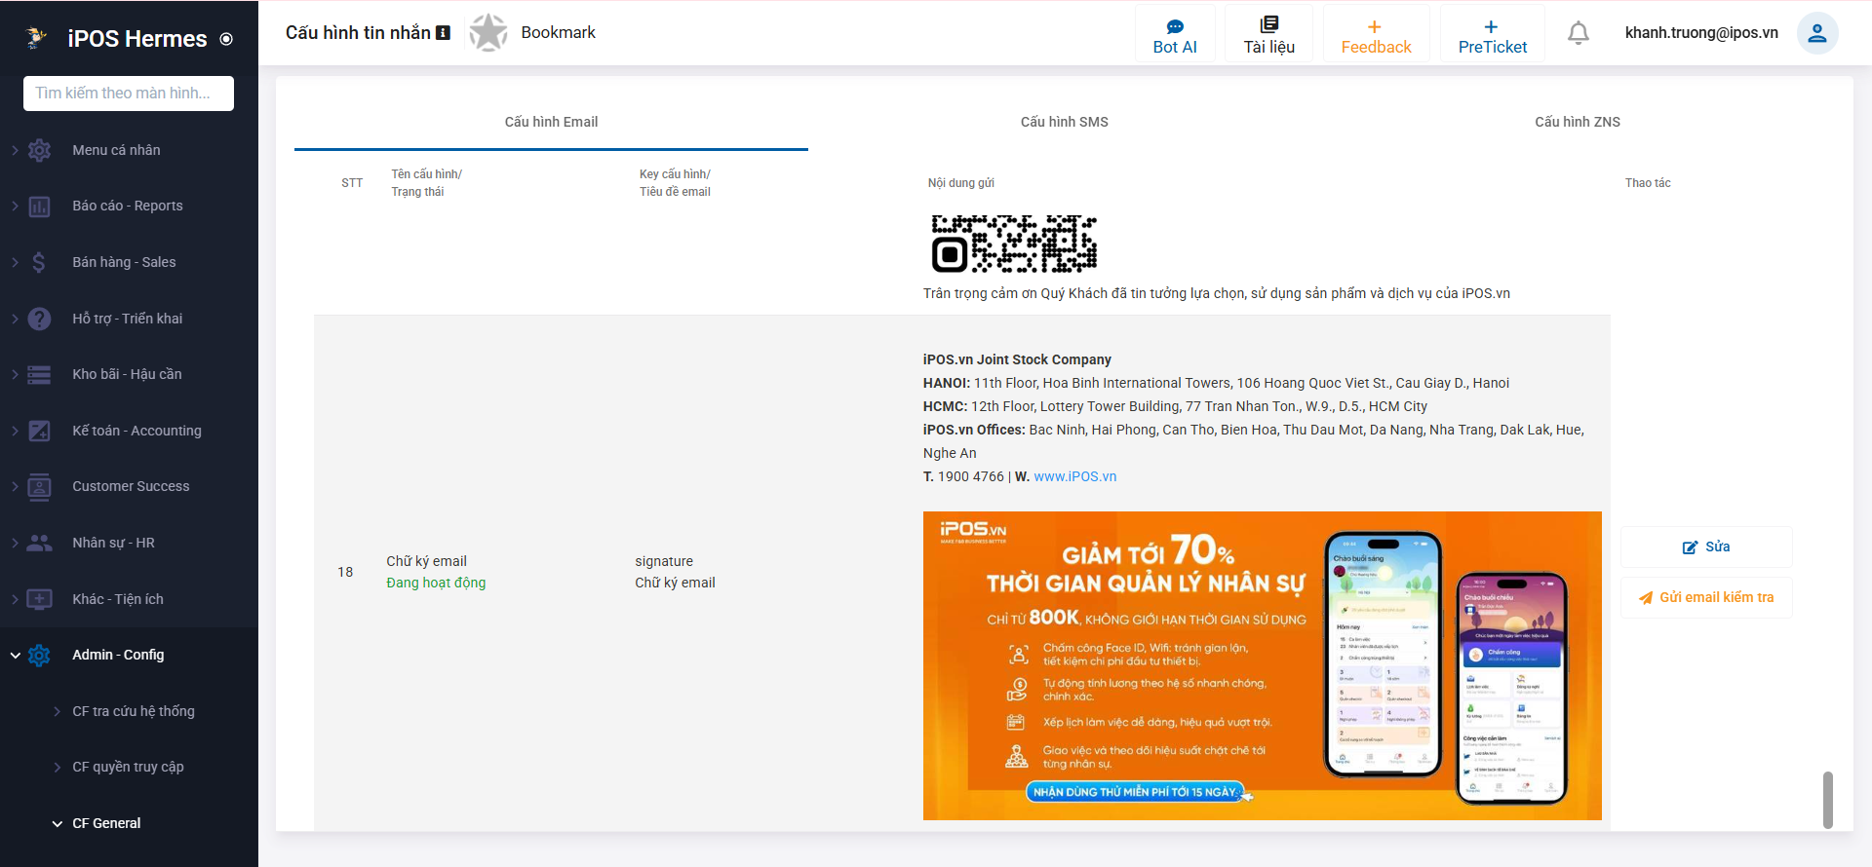Open the Tài liệu documents button
1872x867 pixels.
click(x=1268, y=34)
